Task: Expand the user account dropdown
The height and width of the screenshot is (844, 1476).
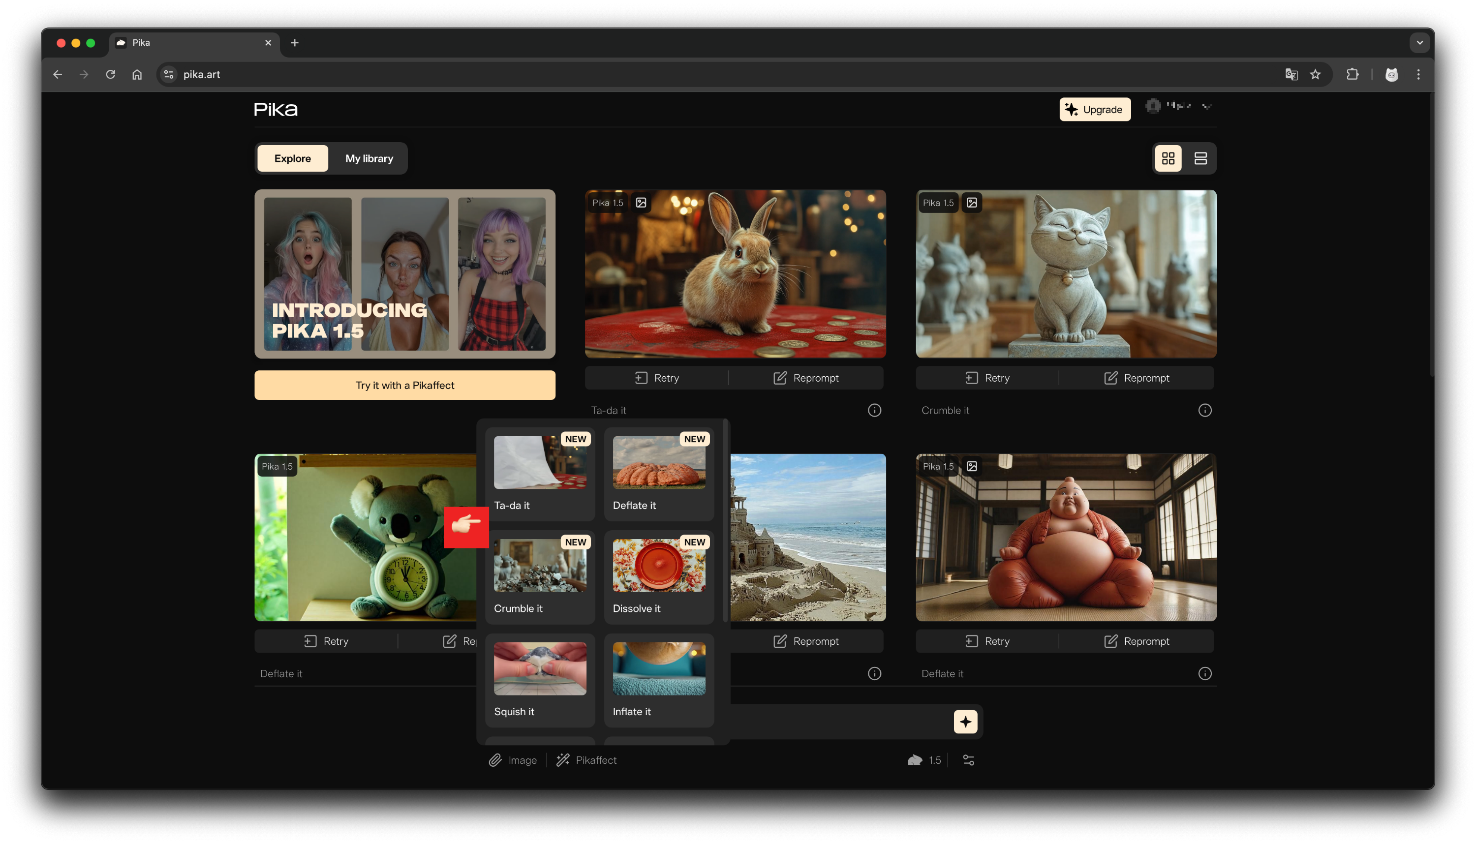Action: pos(1207,107)
